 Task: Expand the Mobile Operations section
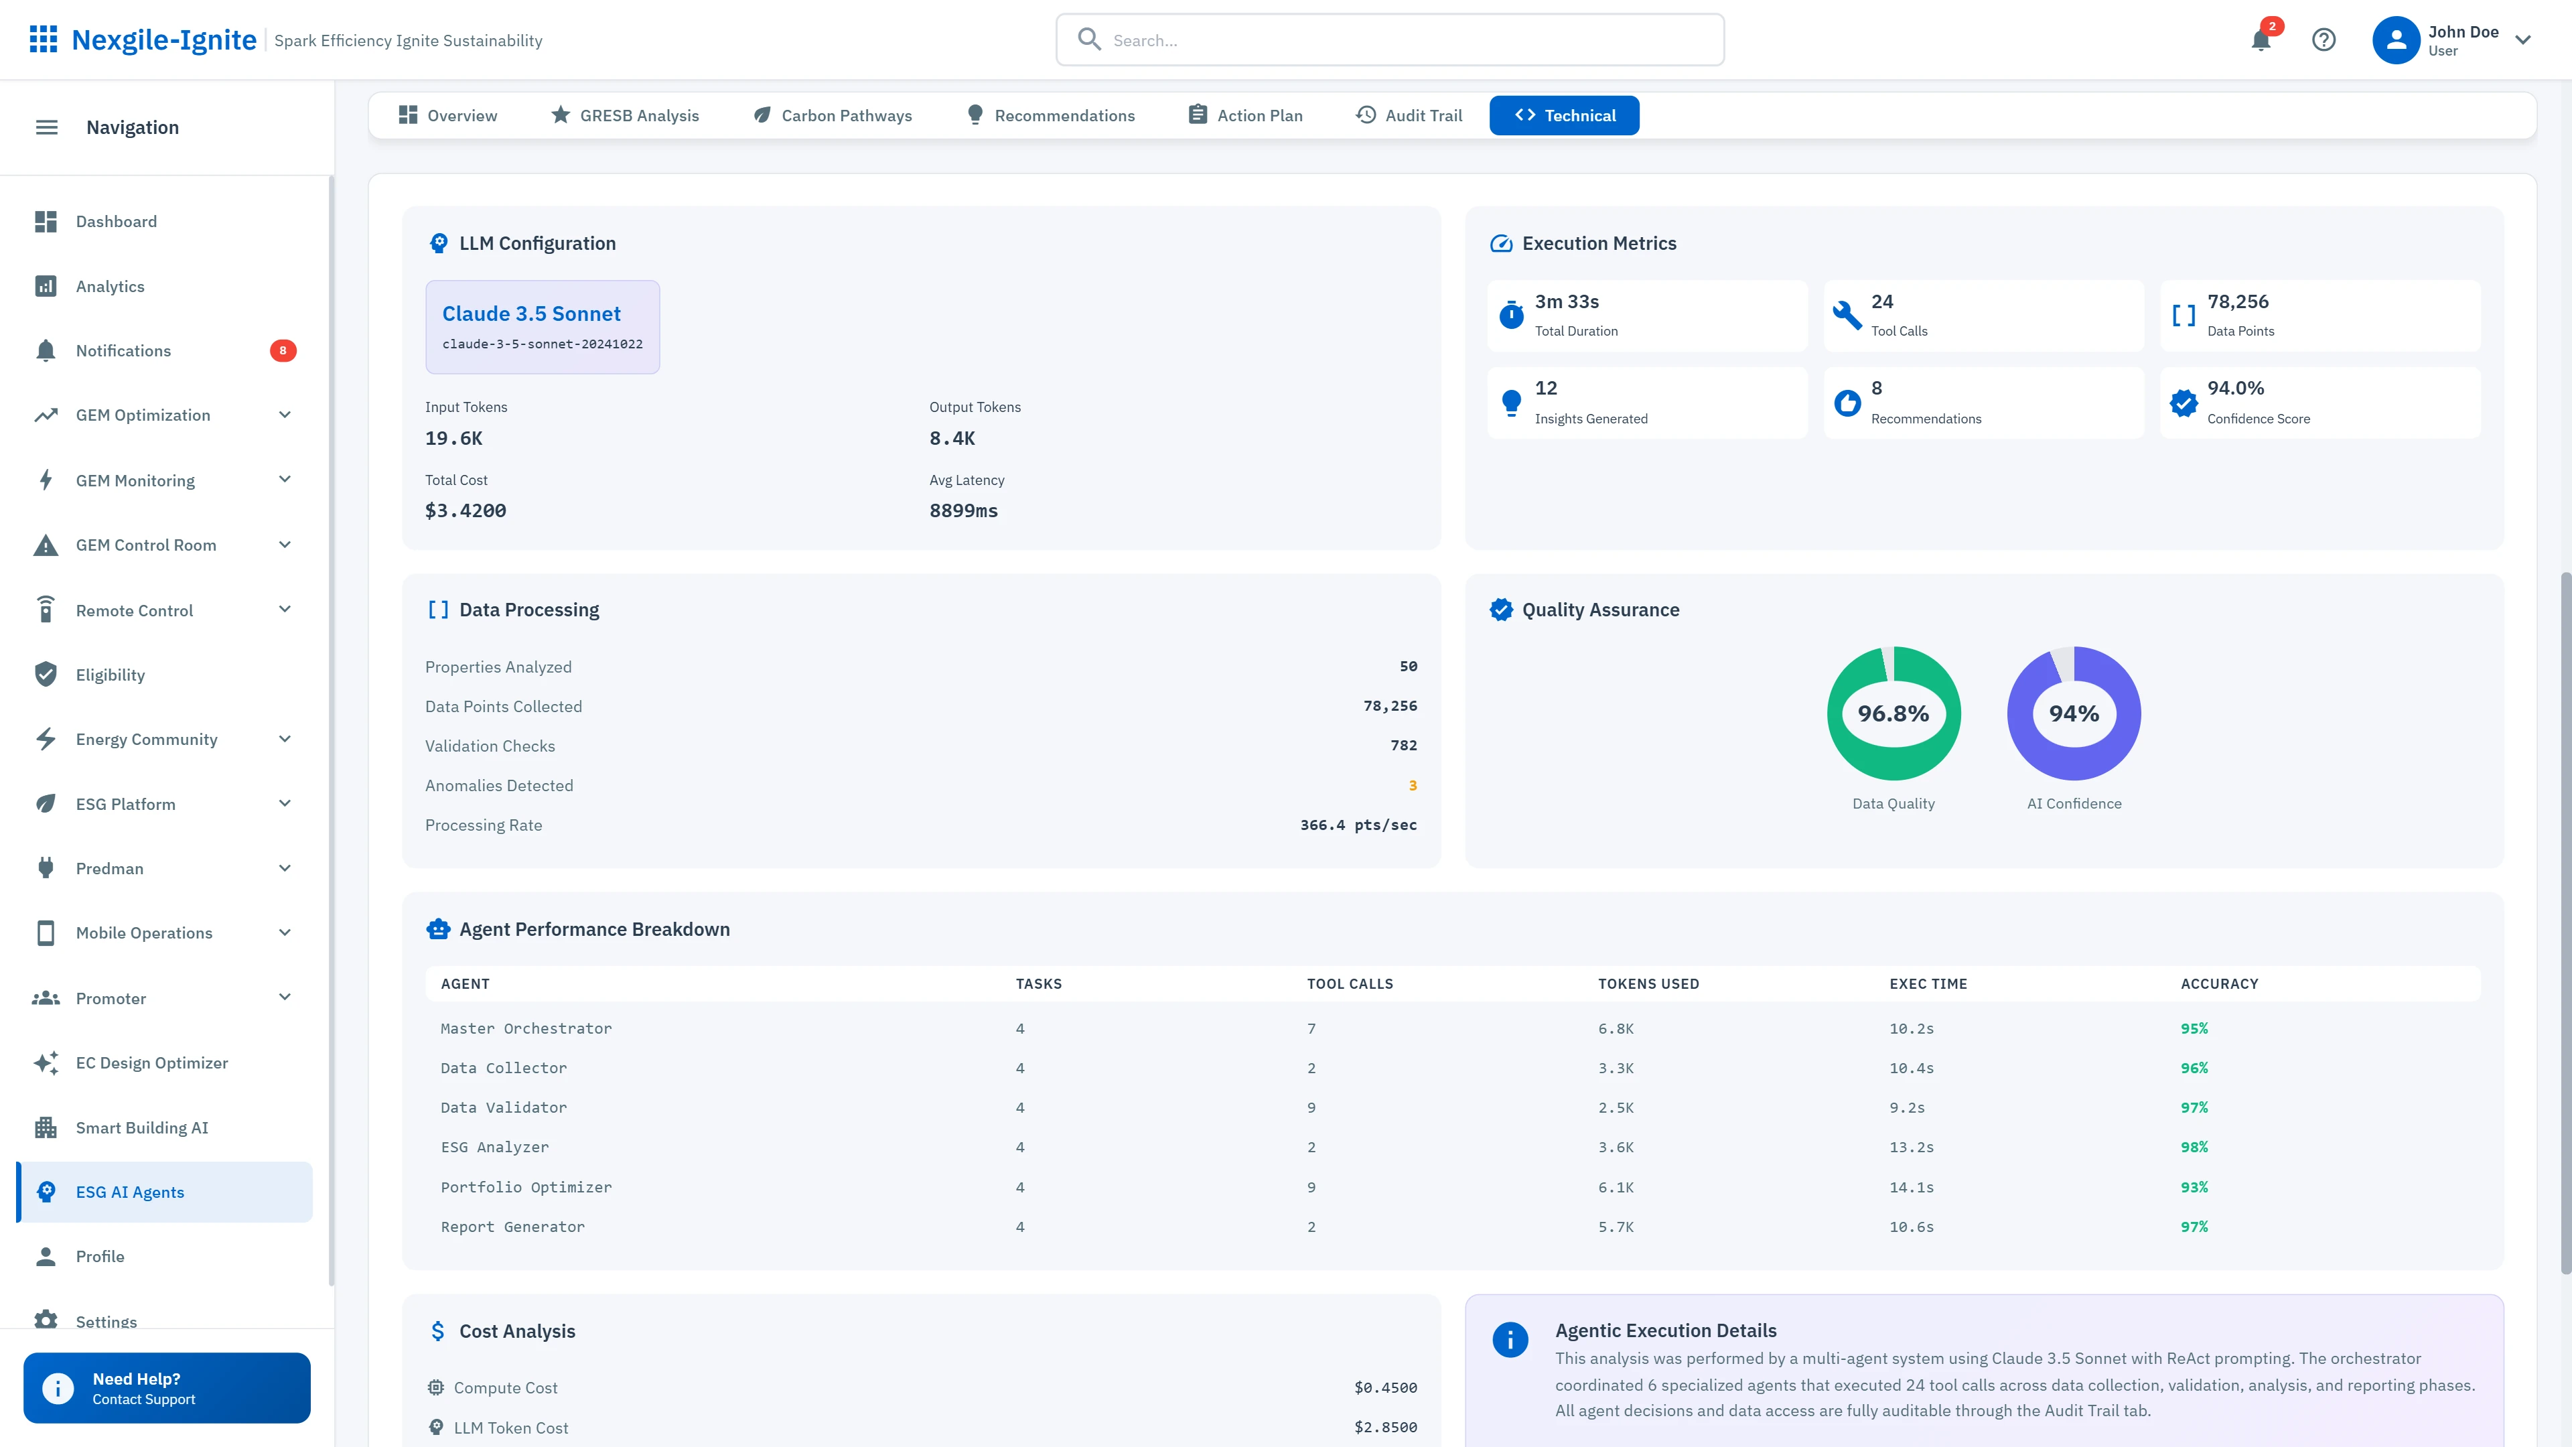[285, 932]
